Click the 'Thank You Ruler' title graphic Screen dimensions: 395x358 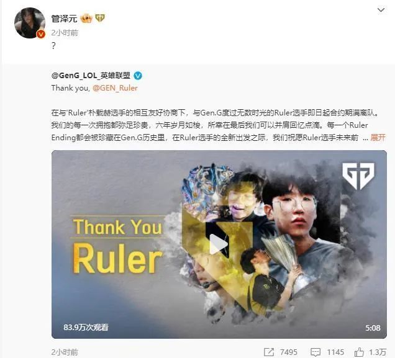117,245
